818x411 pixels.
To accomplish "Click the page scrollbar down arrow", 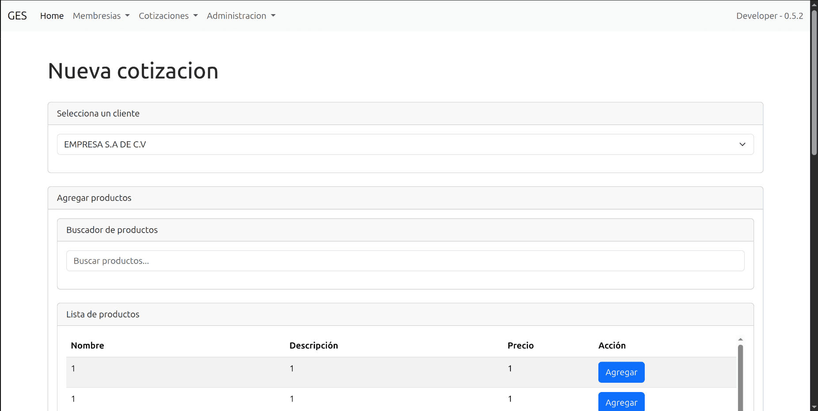I will (x=814, y=407).
